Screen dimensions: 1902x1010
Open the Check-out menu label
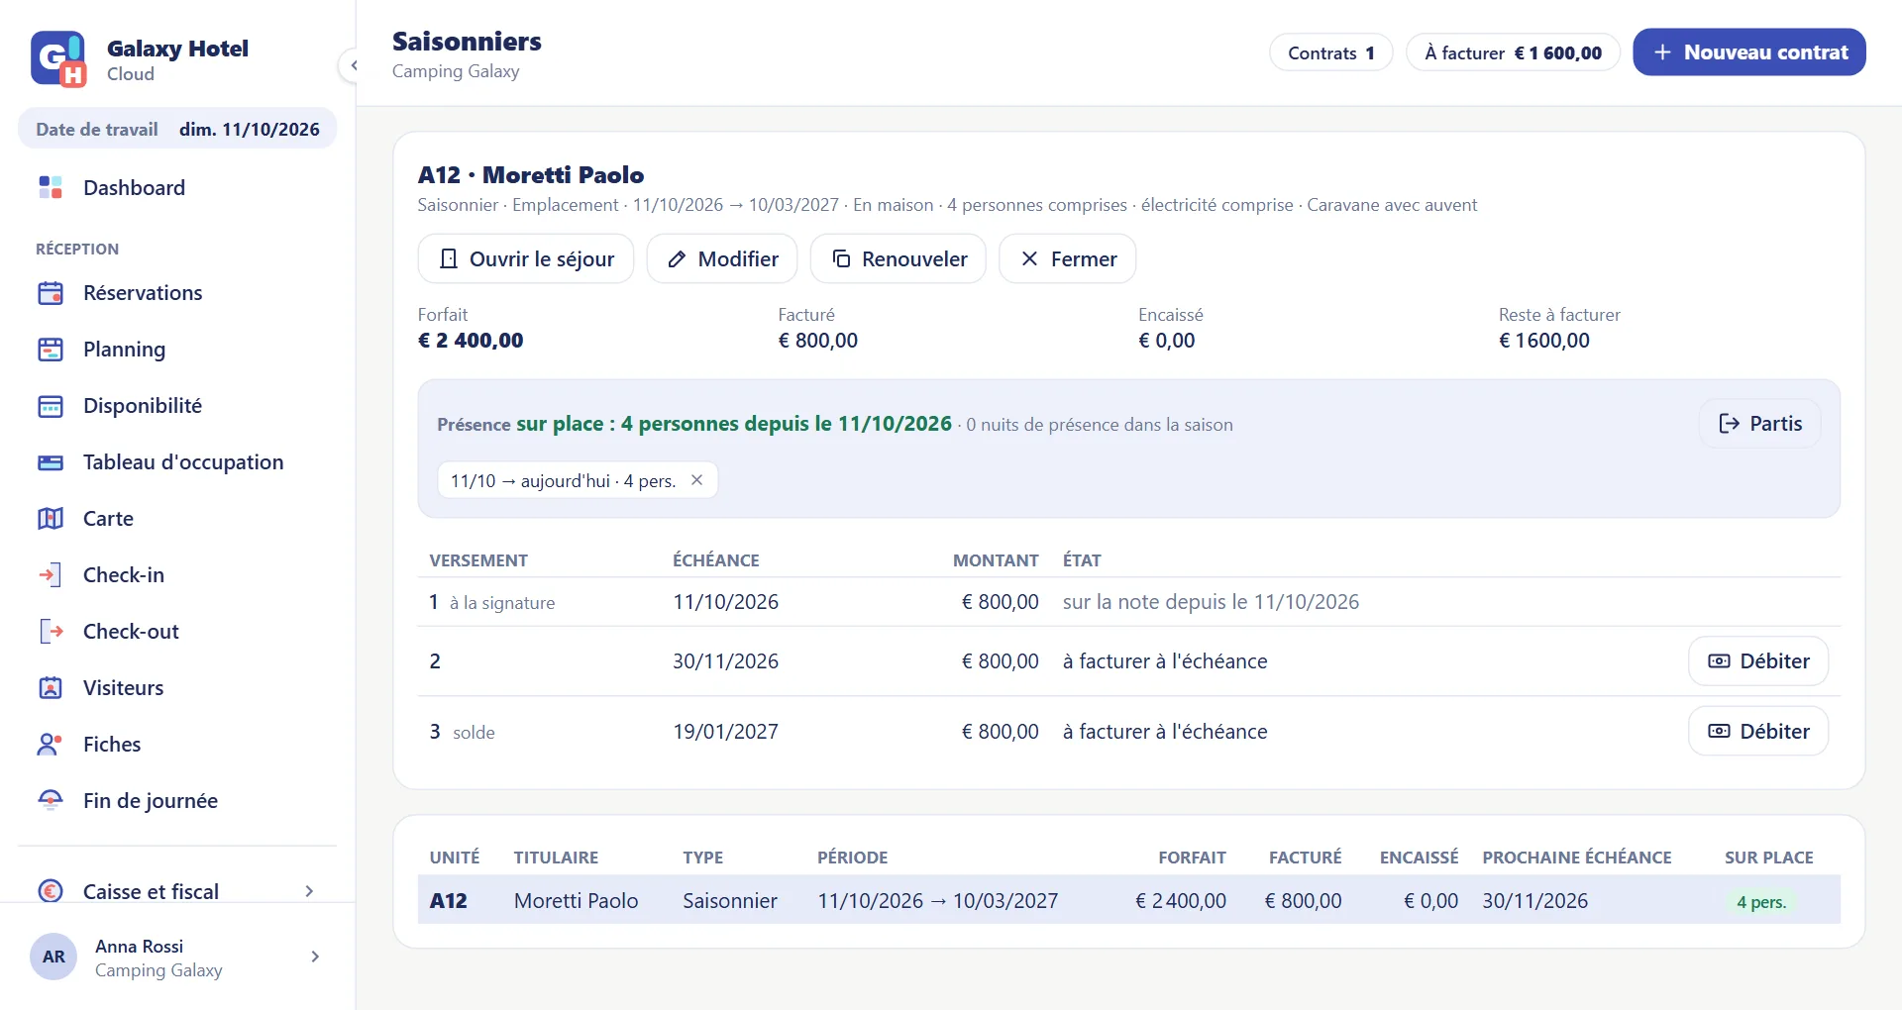tap(131, 632)
